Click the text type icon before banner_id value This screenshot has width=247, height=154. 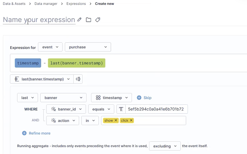pos(121,109)
